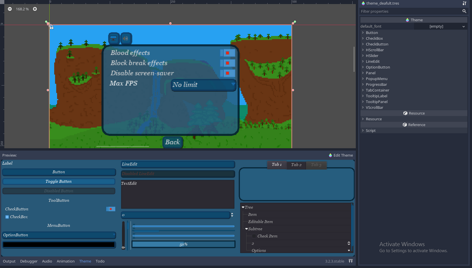Image resolution: width=472 pixels, height=268 pixels.
Task: Toggle the Disable screen-saver switch
Action: click(228, 73)
